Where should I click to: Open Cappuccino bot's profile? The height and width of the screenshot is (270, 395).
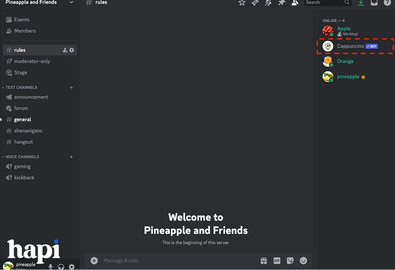pos(355,46)
